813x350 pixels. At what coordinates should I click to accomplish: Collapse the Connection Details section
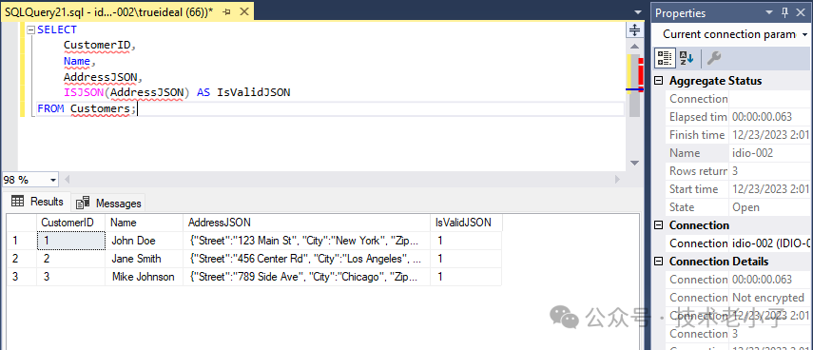coord(659,262)
